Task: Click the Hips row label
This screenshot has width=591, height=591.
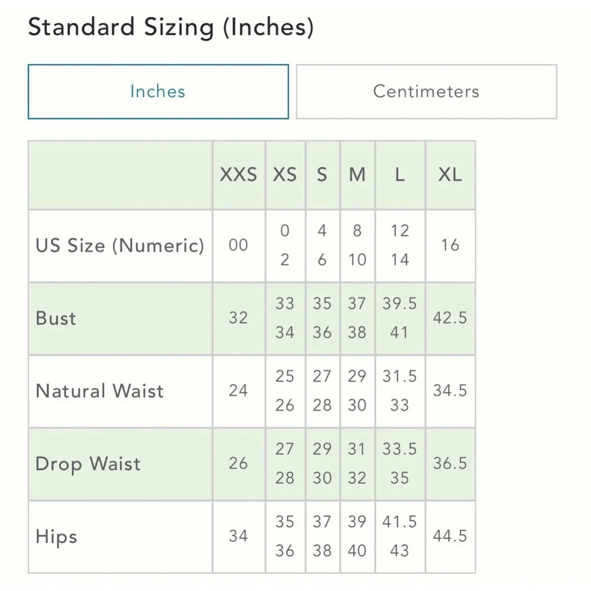Action: tap(57, 537)
